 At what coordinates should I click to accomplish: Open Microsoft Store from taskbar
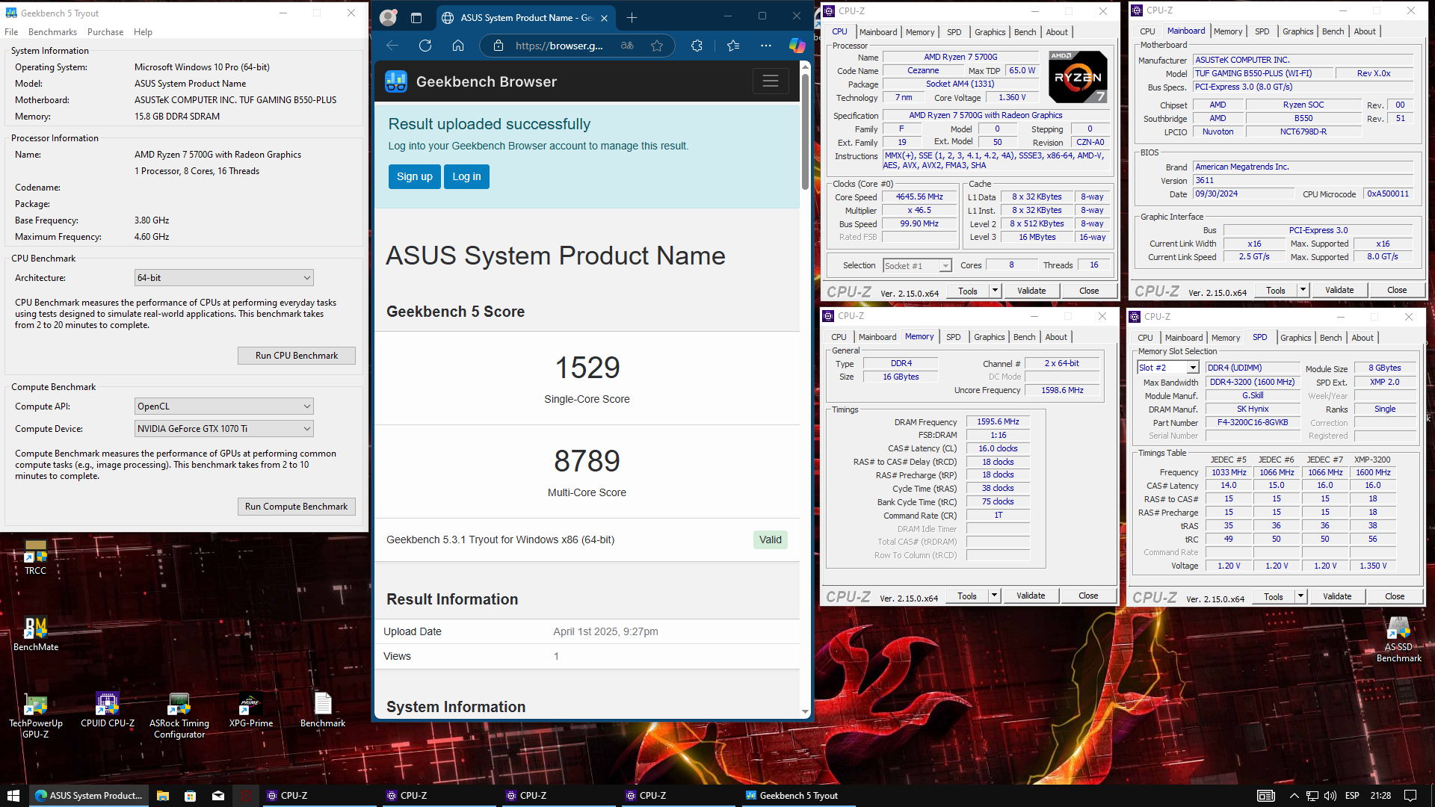click(x=191, y=796)
